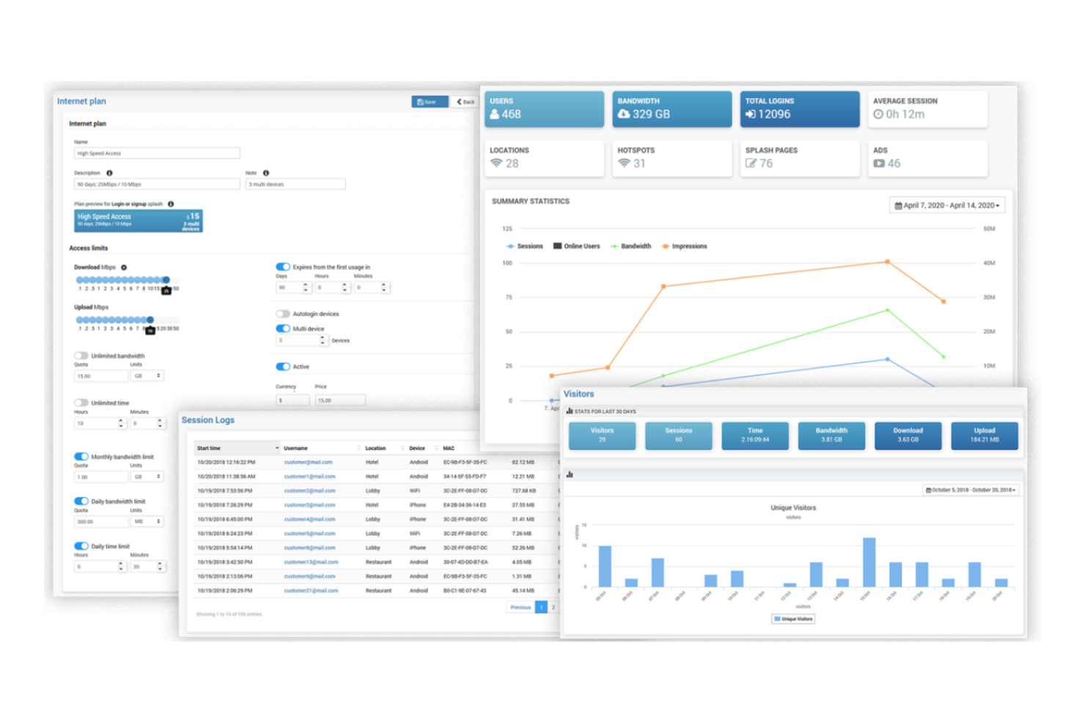Click the clock icon on Average Session card
The width and height of the screenshot is (1085, 723).
[x=878, y=114]
